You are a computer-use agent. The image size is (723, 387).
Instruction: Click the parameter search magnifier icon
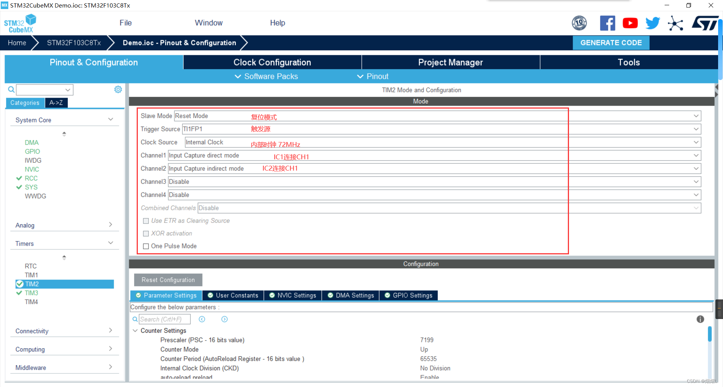coord(135,319)
